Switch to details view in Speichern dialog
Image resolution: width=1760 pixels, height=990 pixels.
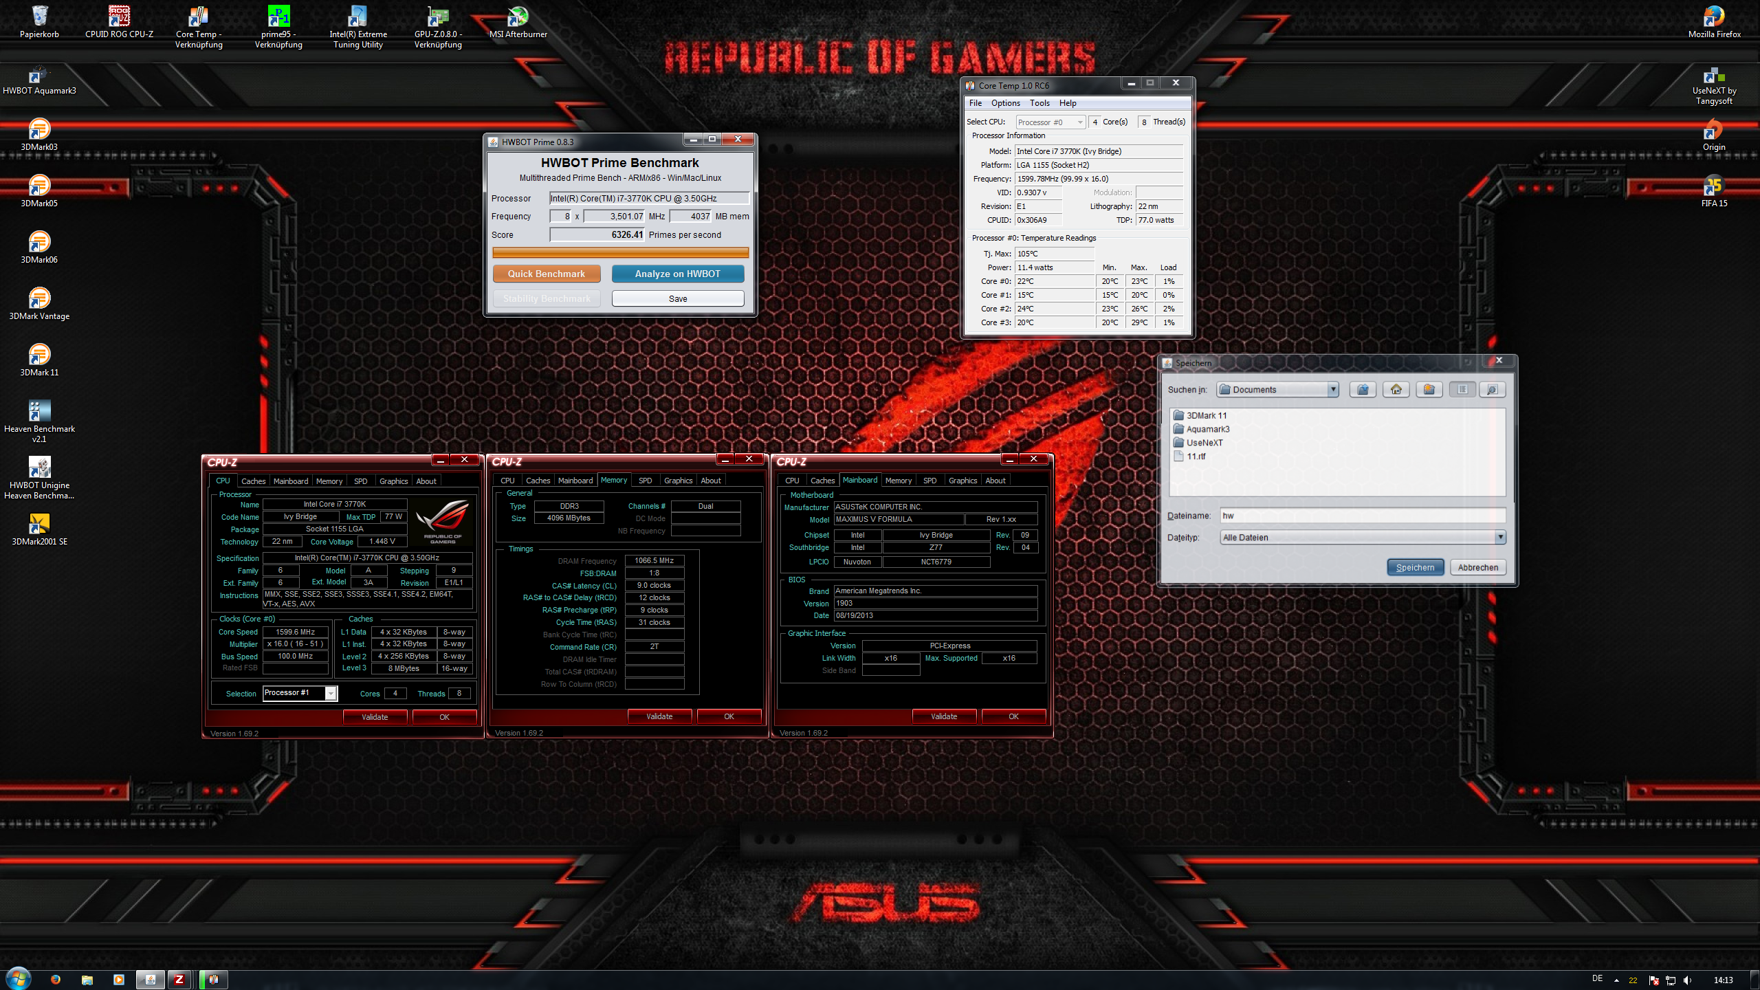click(x=1492, y=390)
